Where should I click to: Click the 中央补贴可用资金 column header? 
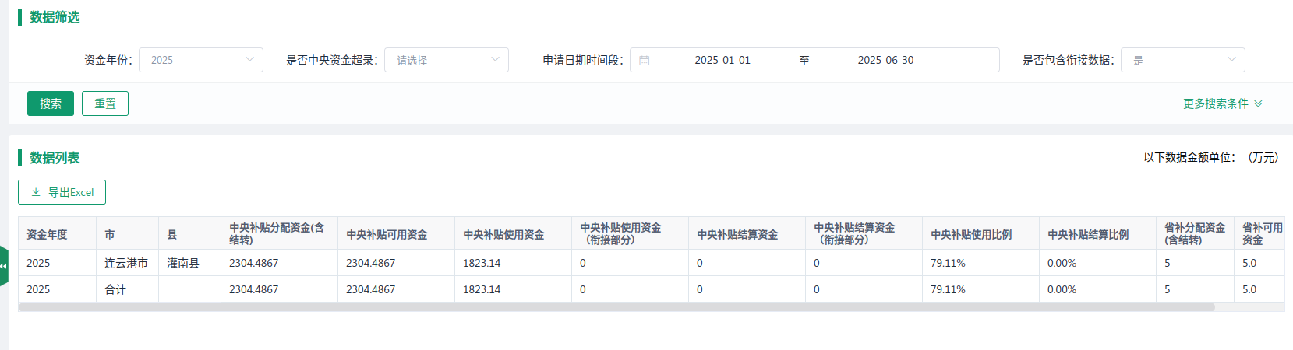[387, 234]
